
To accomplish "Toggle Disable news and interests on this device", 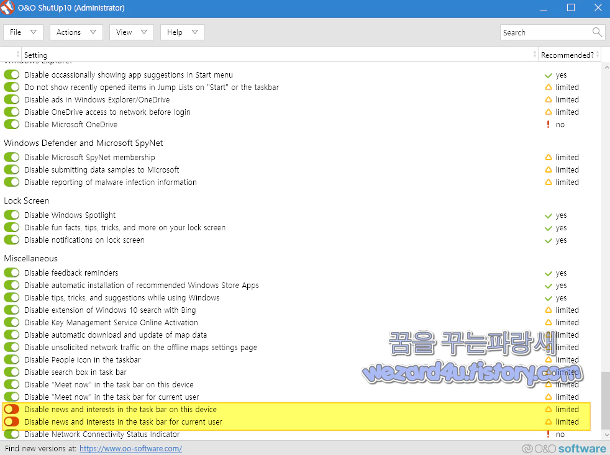I will coord(12,409).
